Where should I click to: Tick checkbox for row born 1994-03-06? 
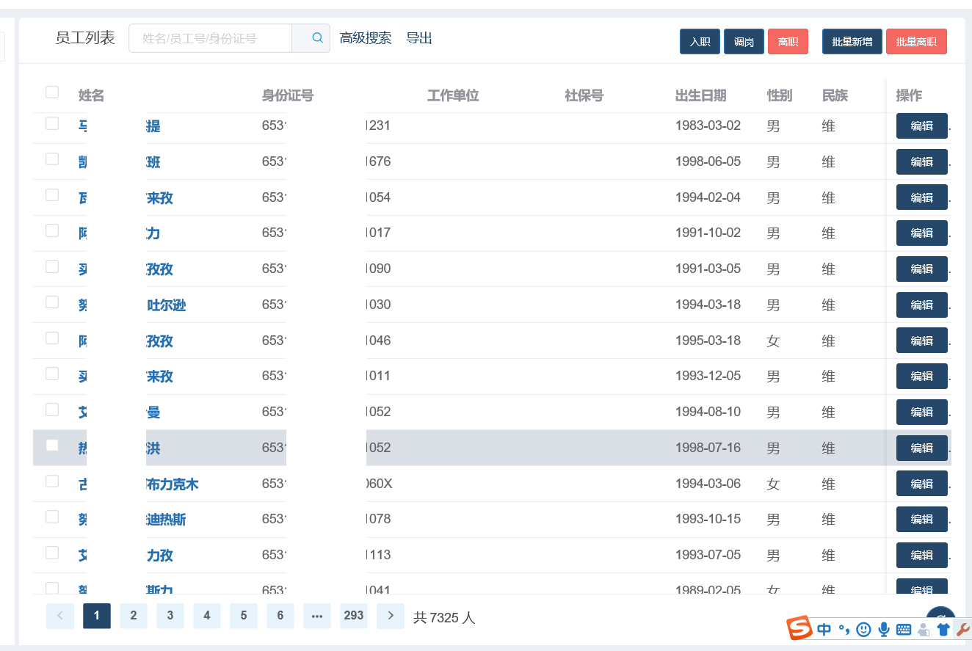[52, 481]
